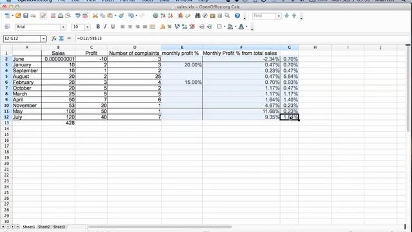
Task: Merge cells toolbar icon
Action: pos(152,26)
